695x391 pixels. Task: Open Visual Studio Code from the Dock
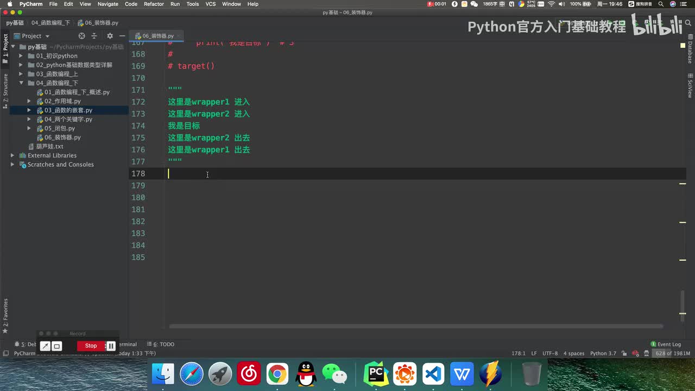pyautogui.click(x=434, y=374)
